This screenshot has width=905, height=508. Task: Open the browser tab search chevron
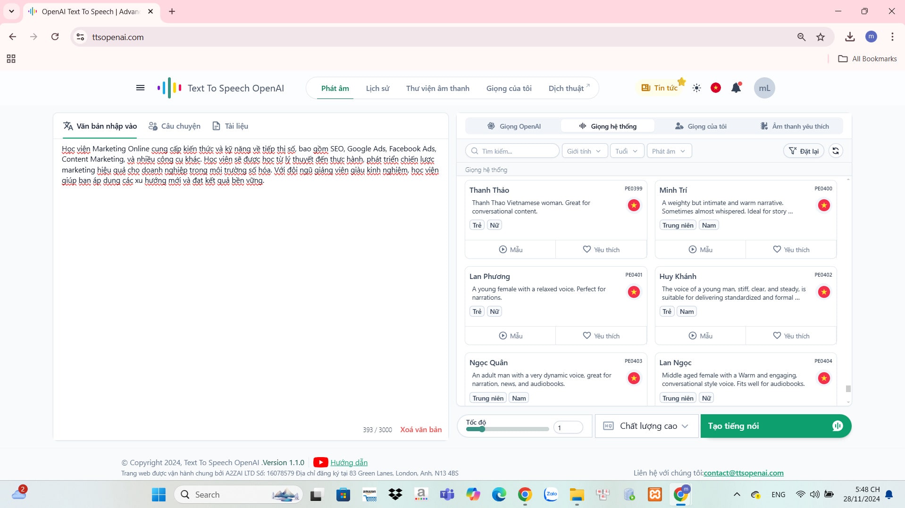click(11, 11)
